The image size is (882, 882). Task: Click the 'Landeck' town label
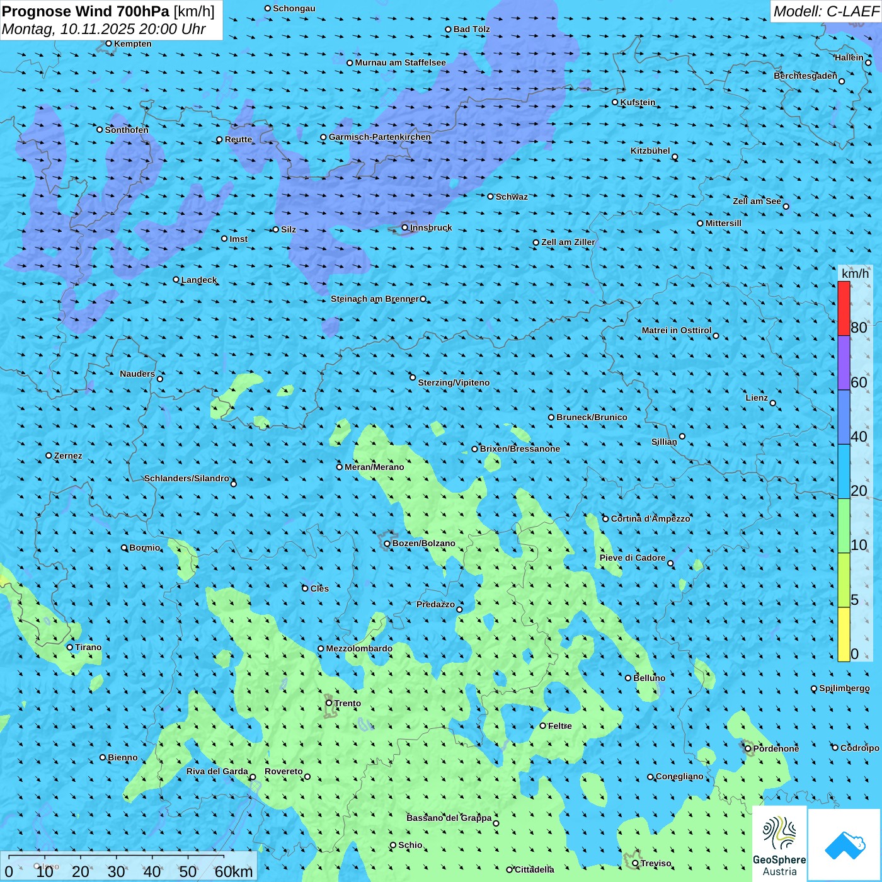(199, 280)
